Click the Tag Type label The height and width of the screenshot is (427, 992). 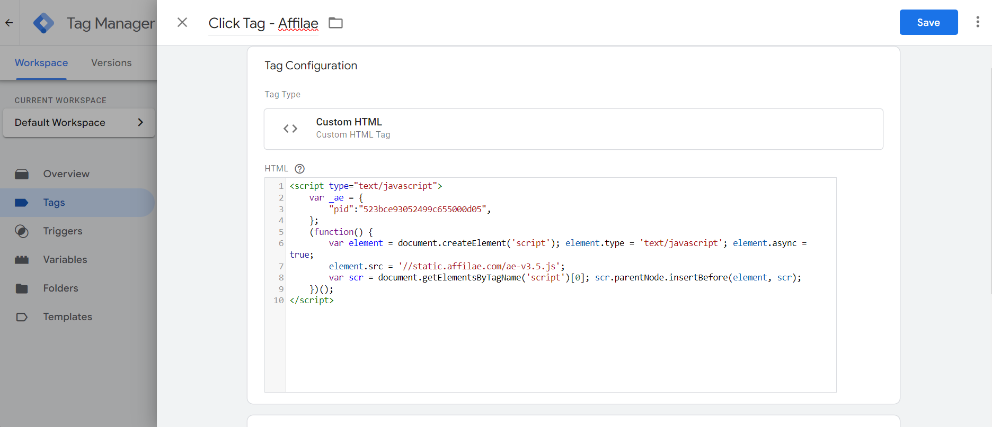point(282,94)
